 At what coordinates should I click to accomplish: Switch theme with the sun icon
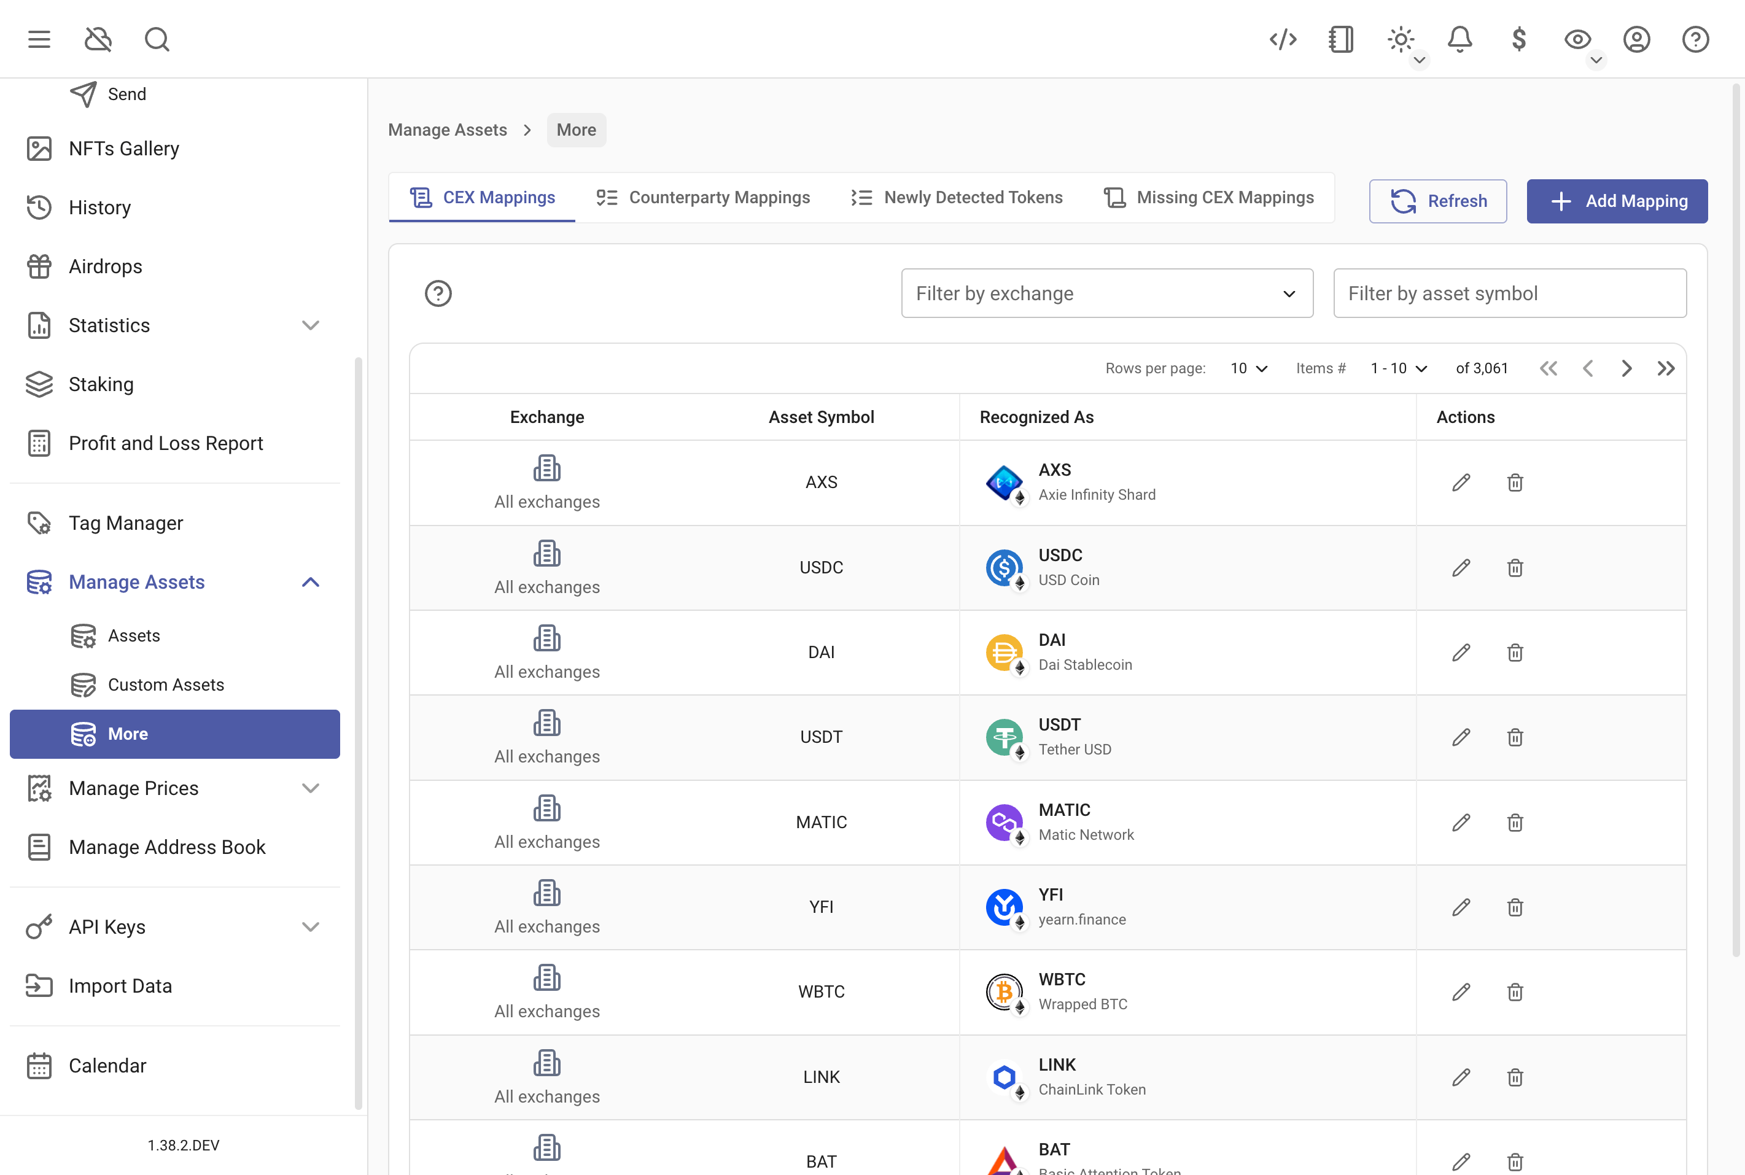pos(1400,39)
